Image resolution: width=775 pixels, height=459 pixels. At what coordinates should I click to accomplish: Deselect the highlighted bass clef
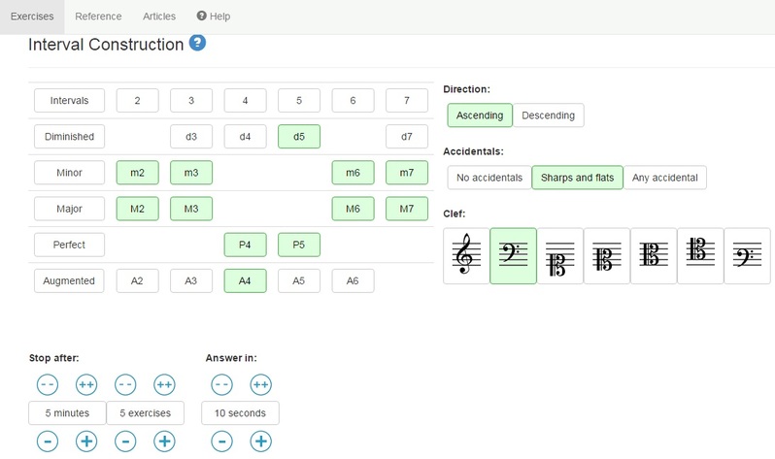tap(513, 256)
